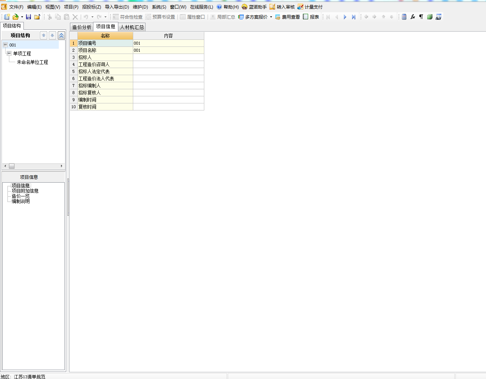Switch to 造价分析 tab
Viewport: 486px width, 379px height.
pyautogui.click(x=81, y=27)
